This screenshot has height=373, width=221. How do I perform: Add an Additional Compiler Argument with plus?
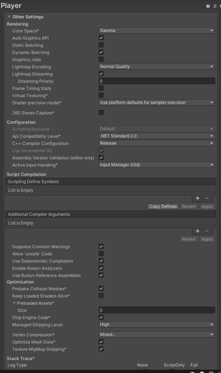(198, 231)
